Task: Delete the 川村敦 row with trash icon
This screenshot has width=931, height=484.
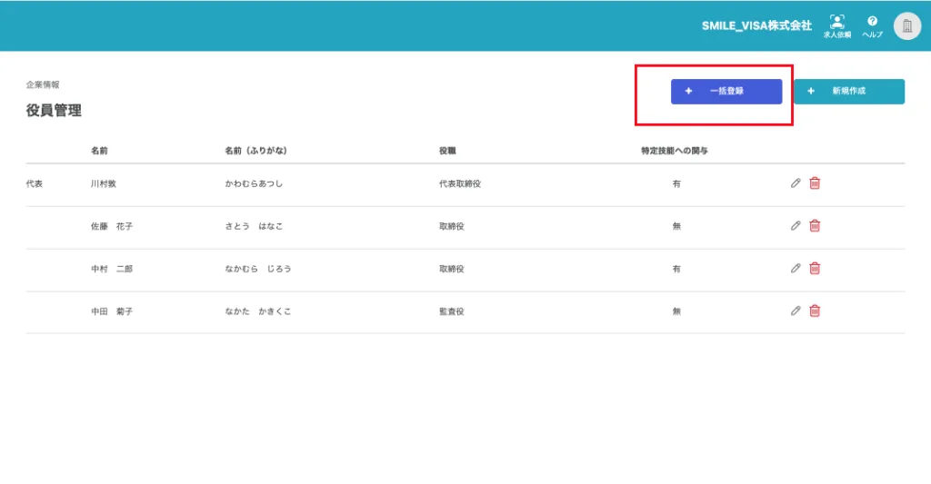Action: 815,183
